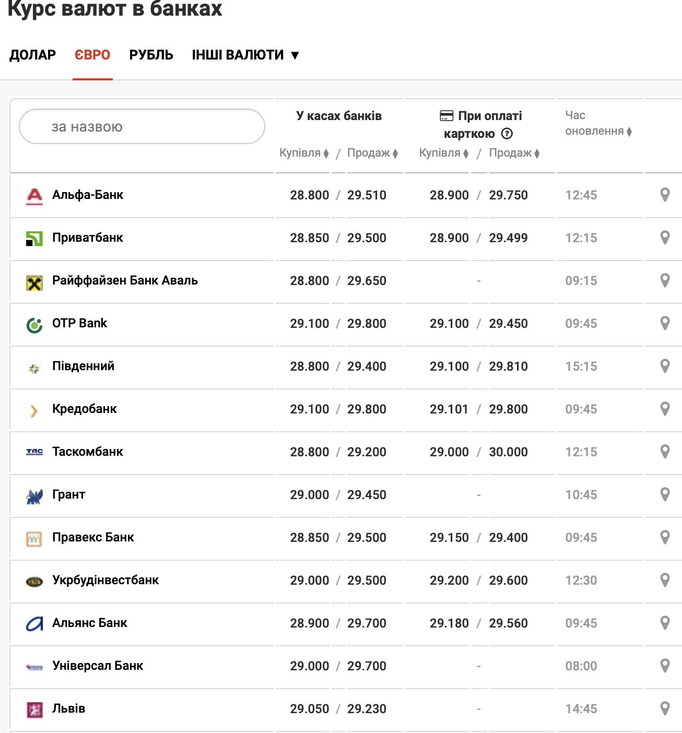
Task: Click the map pin for Приватбанк
Action: [x=665, y=238]
